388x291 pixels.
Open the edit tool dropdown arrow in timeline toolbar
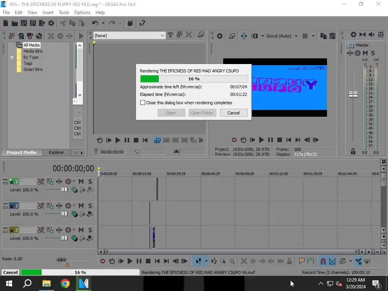206,261
